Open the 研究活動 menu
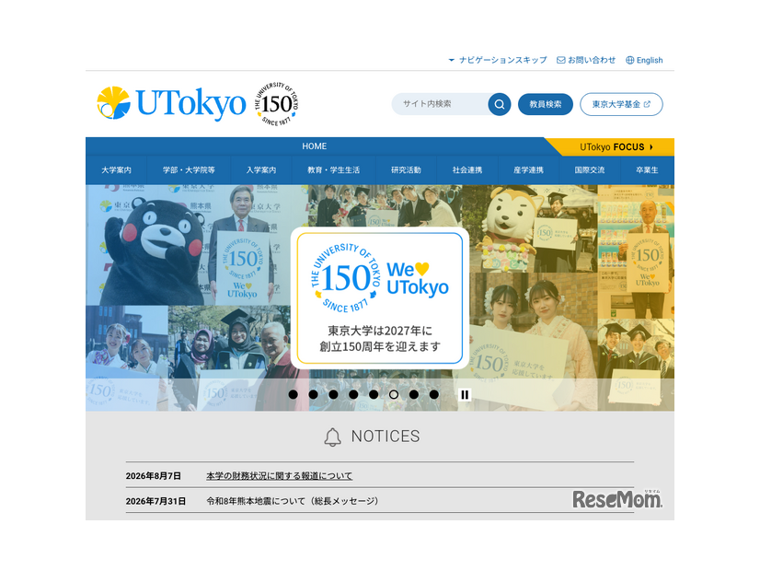Viewport: 760px width, 571px height. tap(406, 170)
